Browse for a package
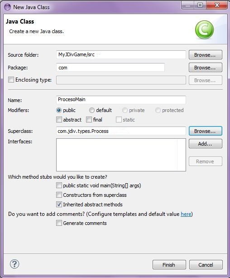 [x=205, y=68]
